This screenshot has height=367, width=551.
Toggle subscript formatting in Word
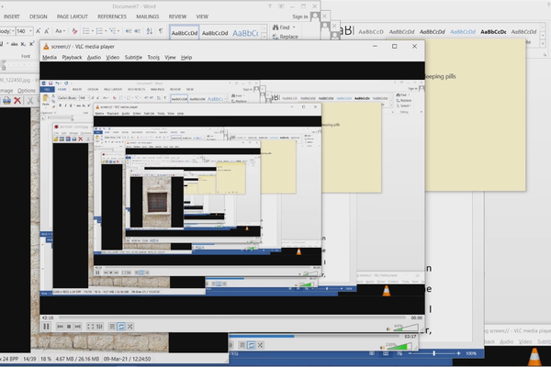(23, 44)
